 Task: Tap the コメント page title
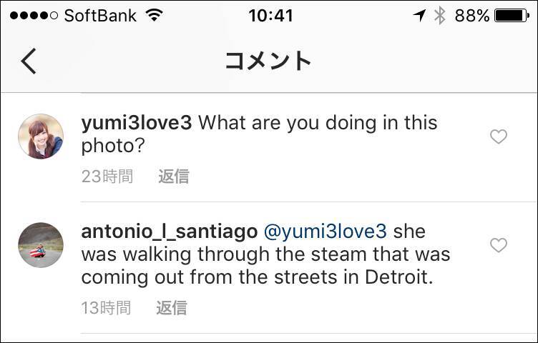(268, 61)
